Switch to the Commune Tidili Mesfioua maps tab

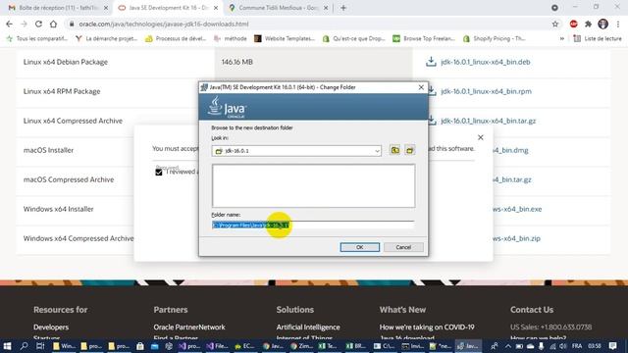coord(278,8)
